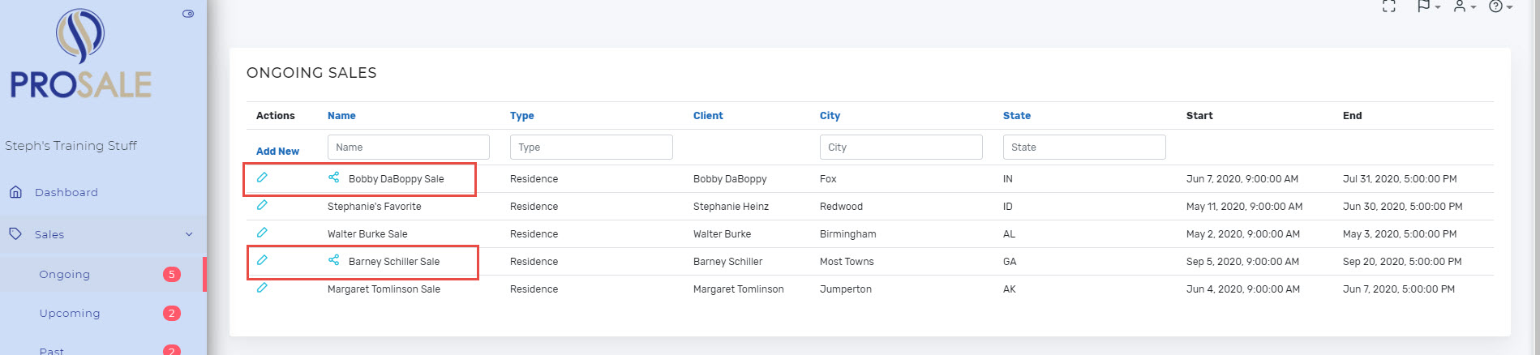The image size is (1540, 355).
Task: Click share icon beside Barney Schiller Sale
Action: point(333,260)
